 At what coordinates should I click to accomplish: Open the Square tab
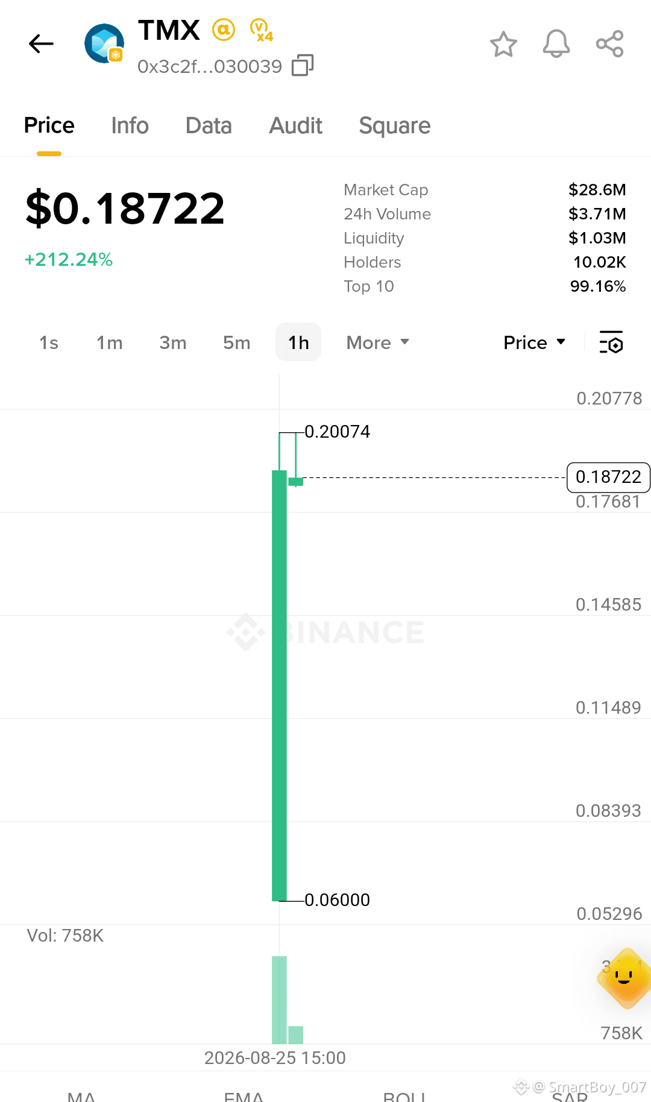[395, 125]
